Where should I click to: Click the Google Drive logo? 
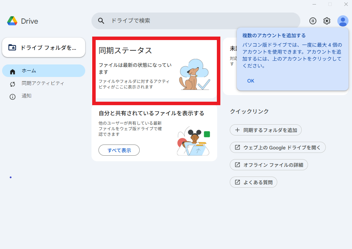click(13, 21)
